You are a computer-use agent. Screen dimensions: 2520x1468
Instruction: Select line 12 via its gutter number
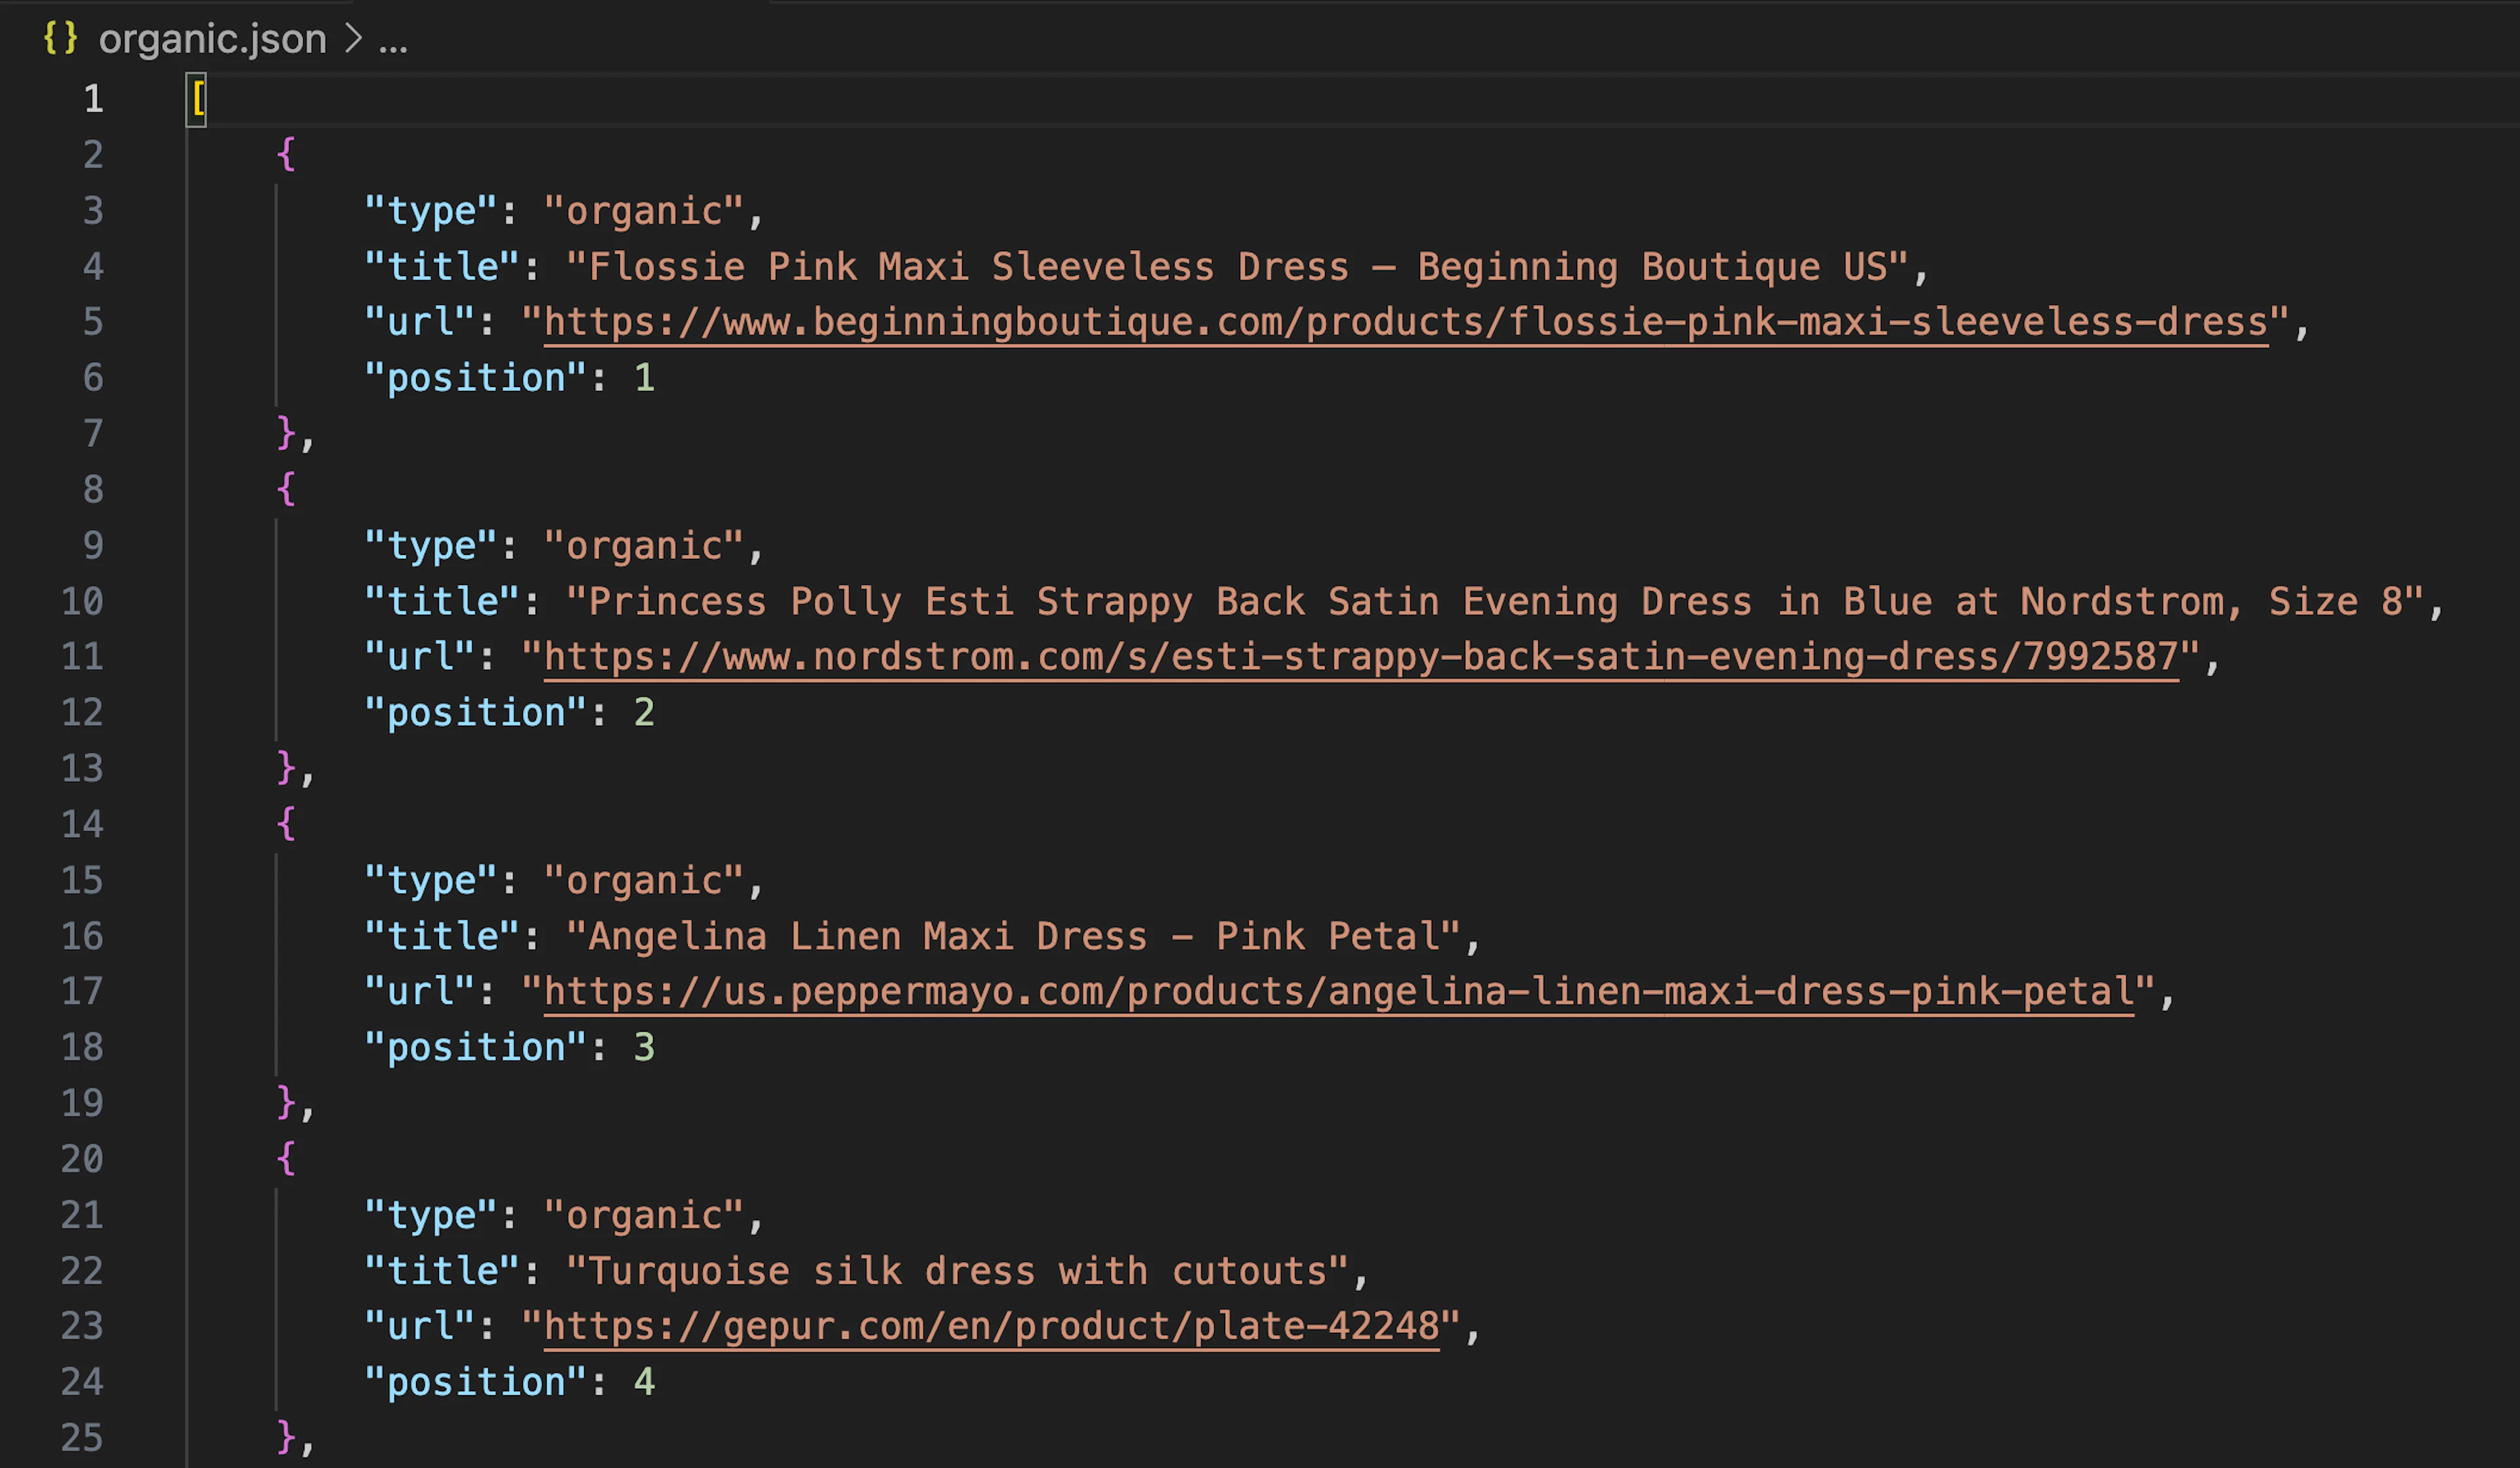[x=82, y=712]
